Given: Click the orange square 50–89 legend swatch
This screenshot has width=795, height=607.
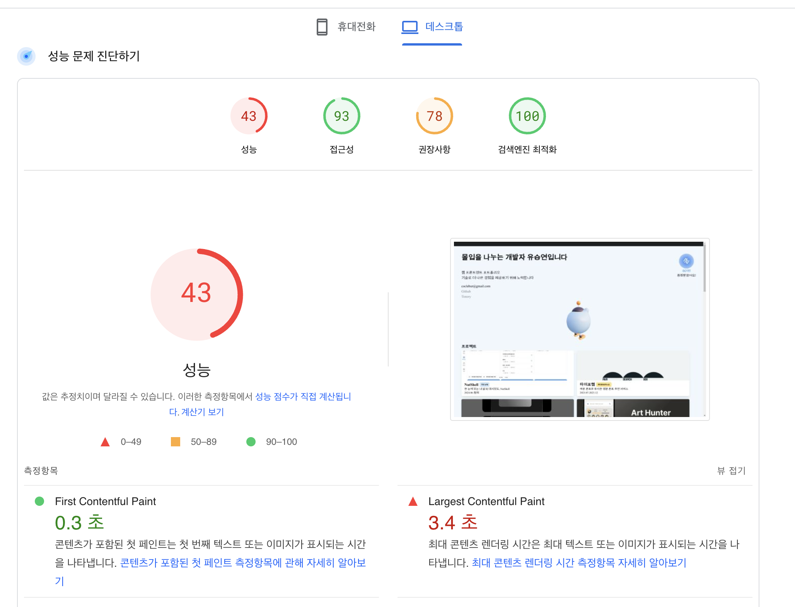Looking at the screenshot, I should click(x=176, y=442).
